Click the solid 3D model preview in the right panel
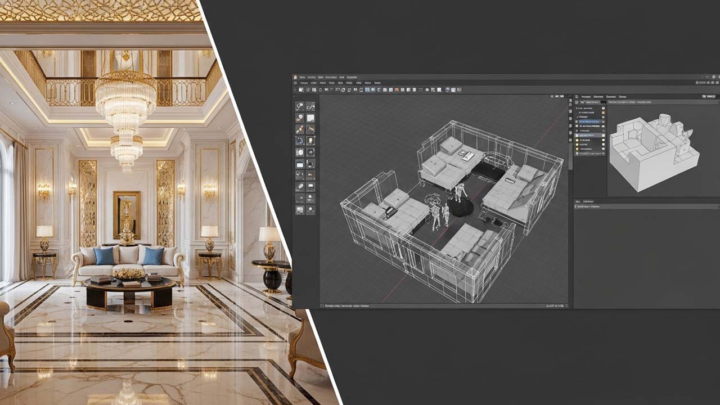720x405 pixels. pos(654,152)
